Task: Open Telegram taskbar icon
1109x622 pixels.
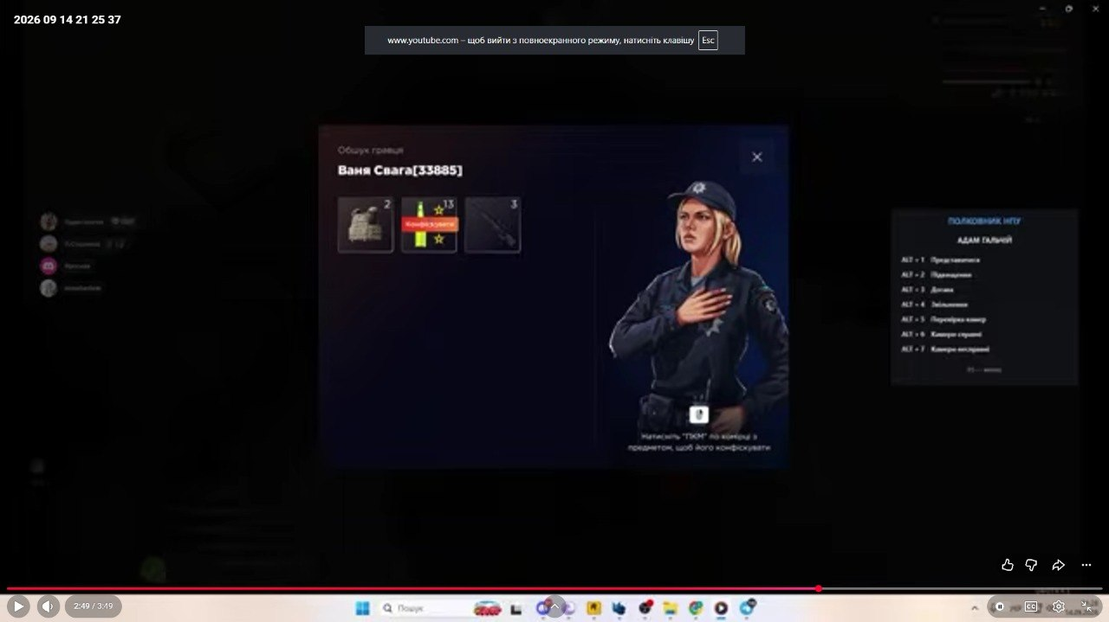Action: pyautogui.click(x=747, y=608)
